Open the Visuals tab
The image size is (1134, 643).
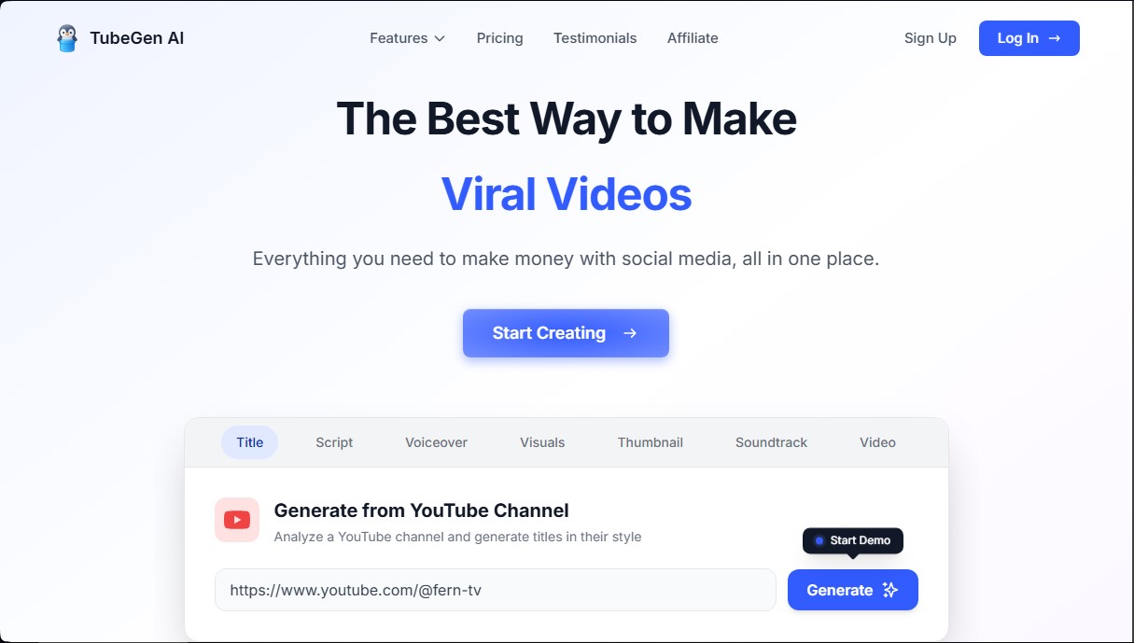[542, 442]
